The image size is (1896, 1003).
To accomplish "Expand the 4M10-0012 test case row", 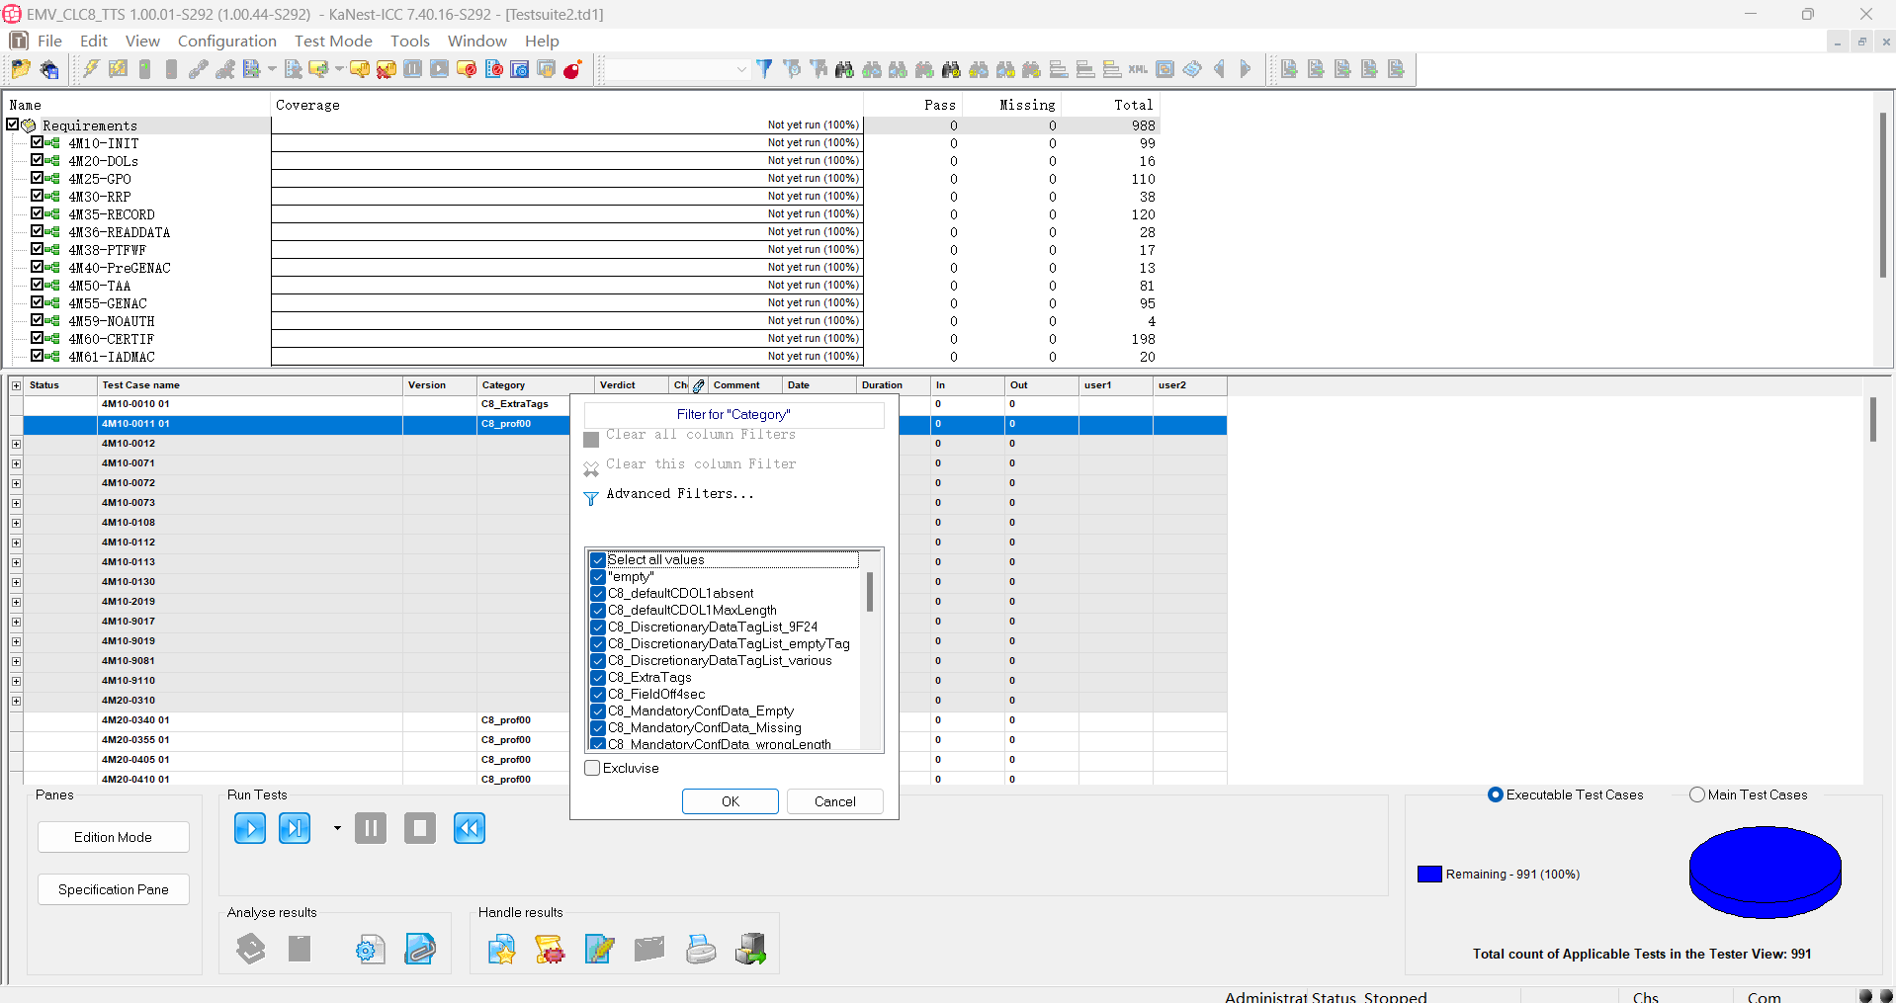I will pyautogui.click(x=17, y=444).
